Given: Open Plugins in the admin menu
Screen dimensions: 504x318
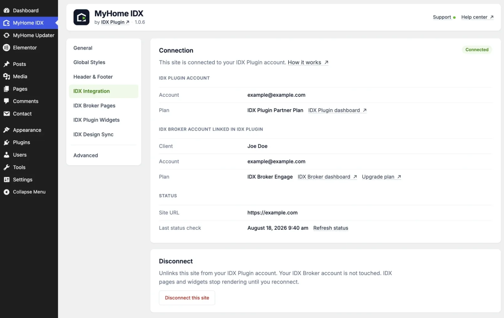Looking at the screenshot, I should (29, 142).
